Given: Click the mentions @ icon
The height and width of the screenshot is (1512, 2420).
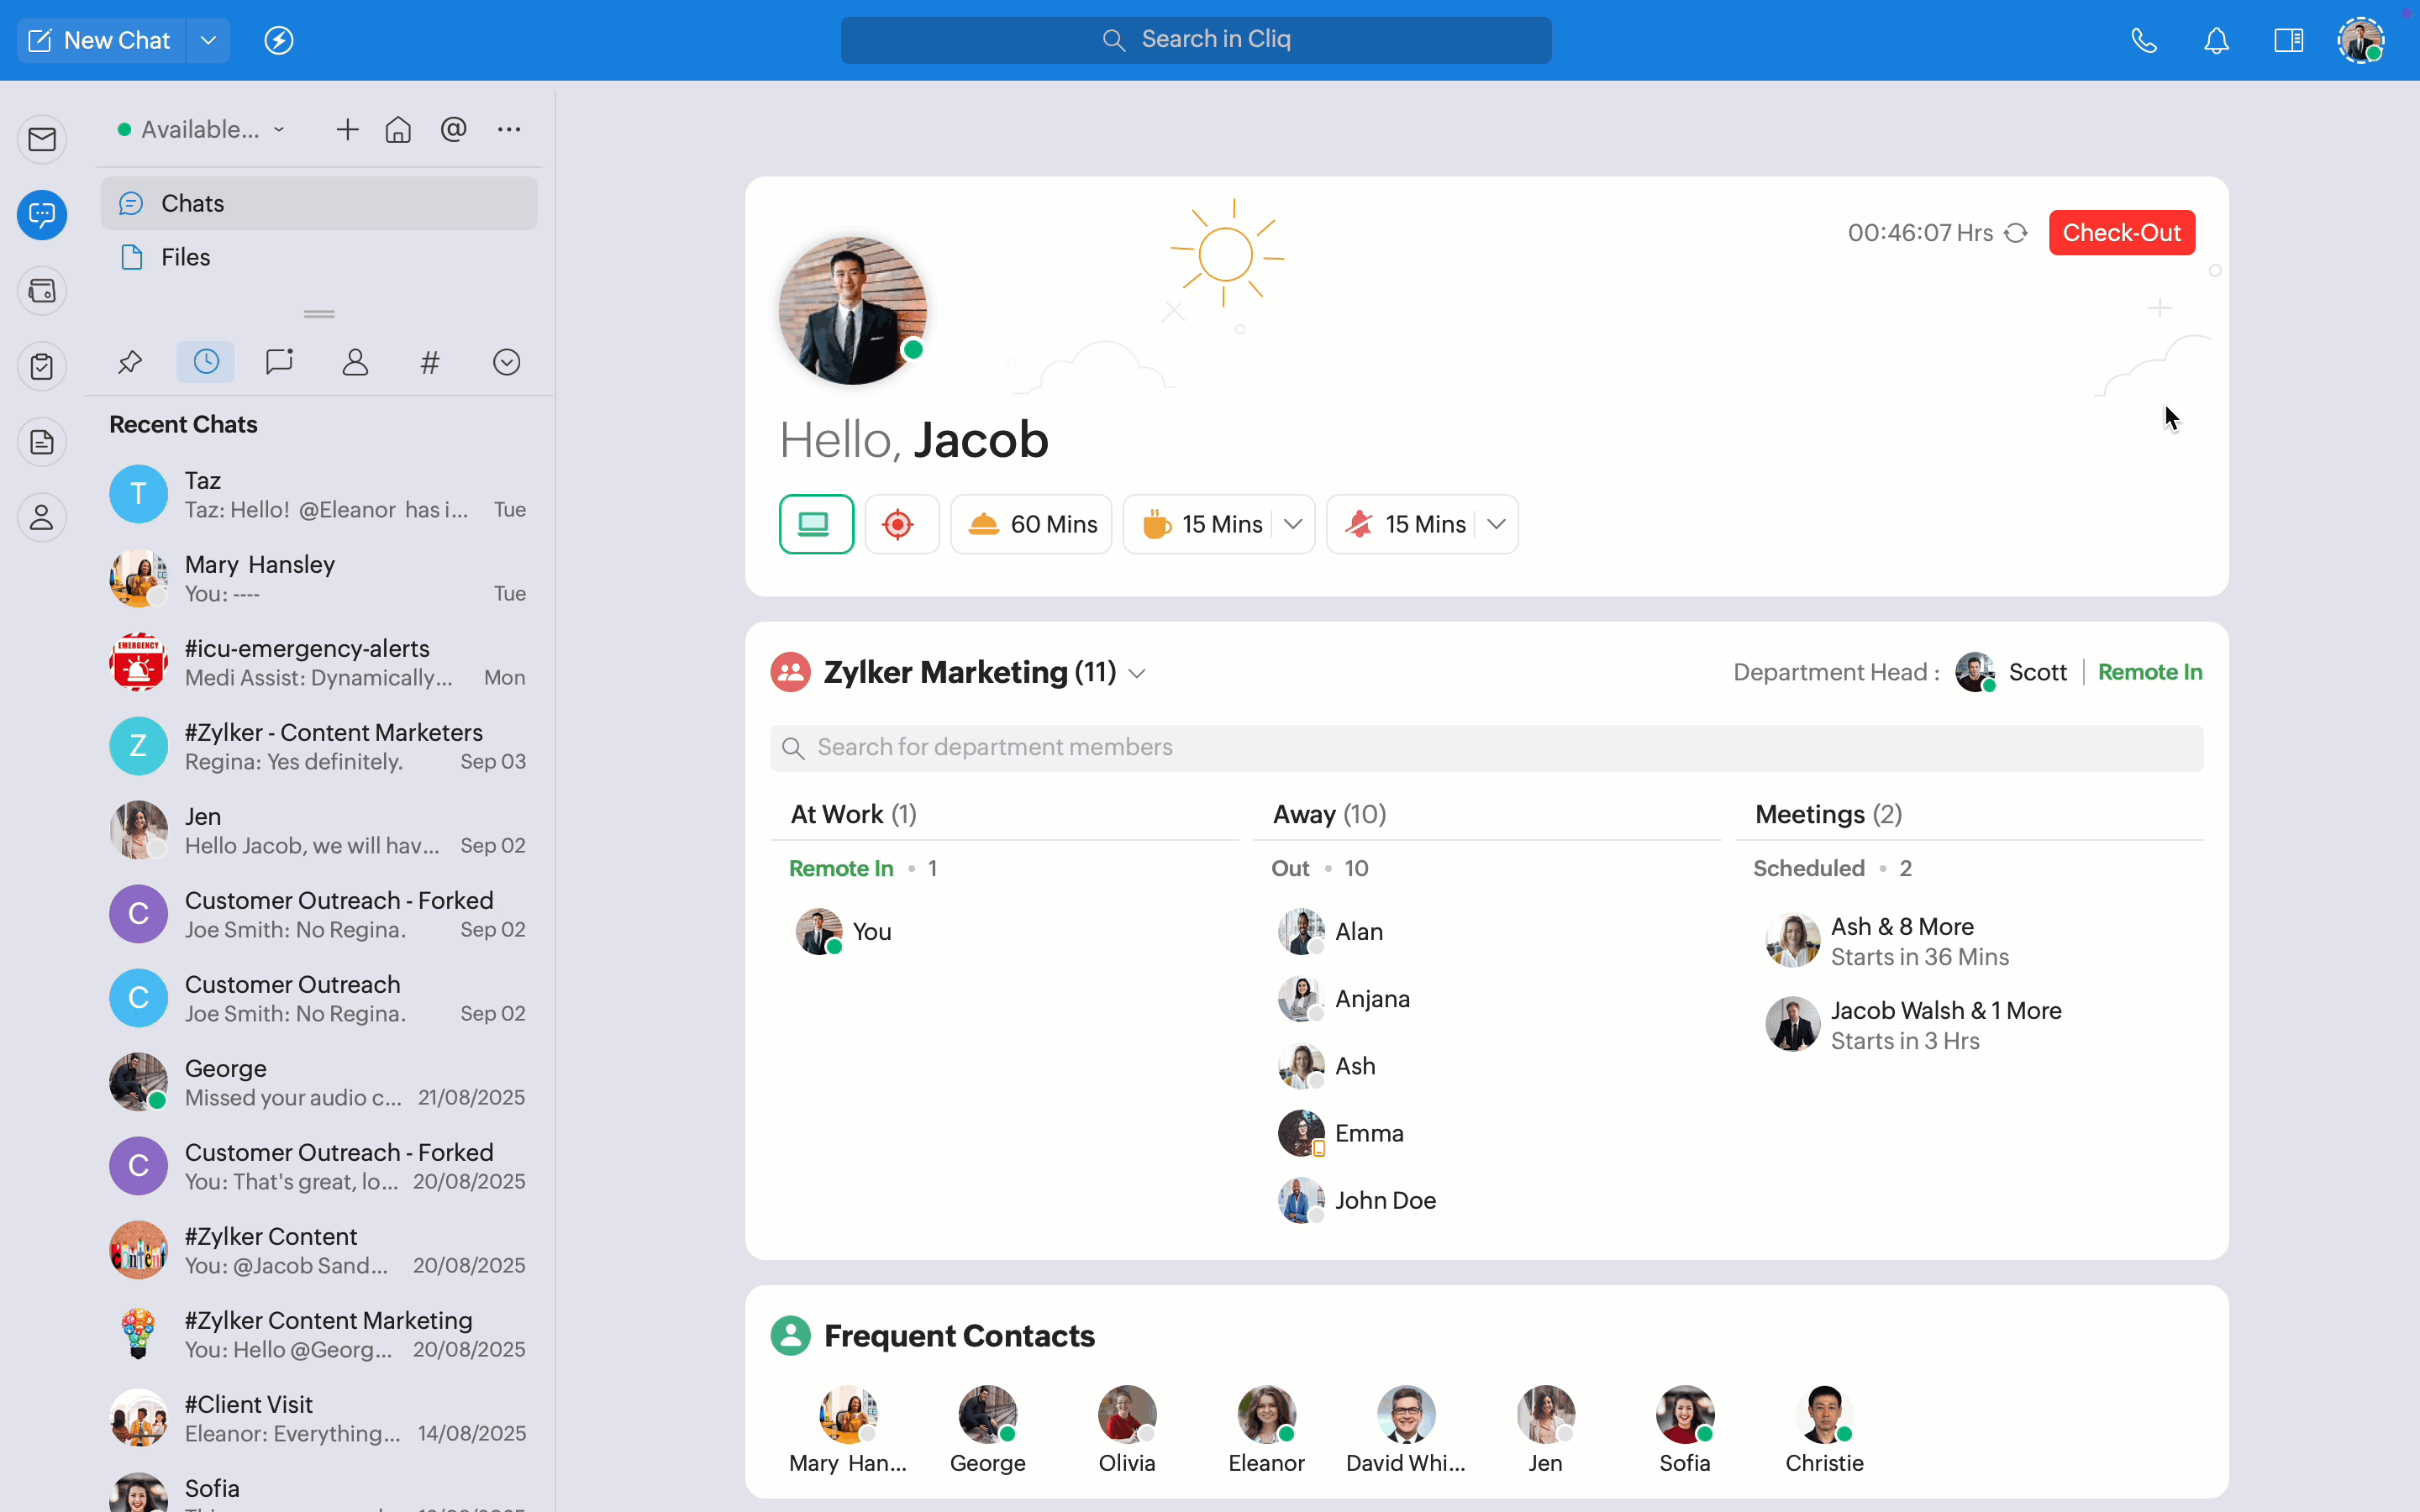Looking at the screenshot, I should point(453,129).
